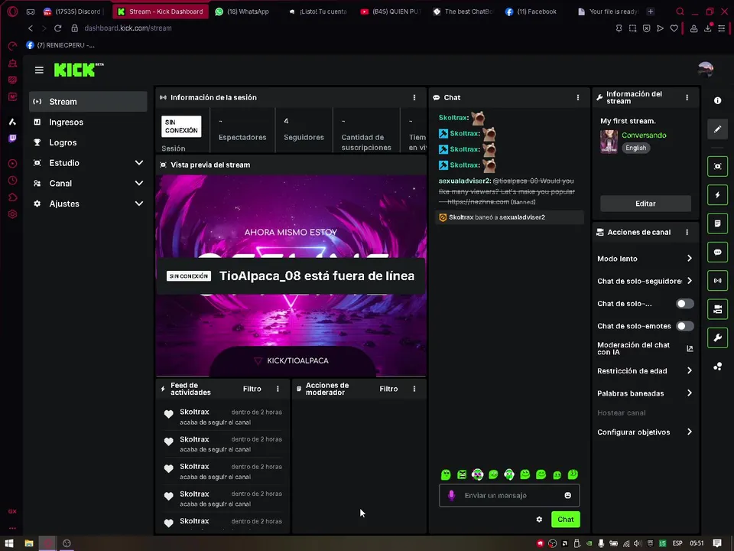Click the taskbar clock showing 05:51
The height and width of the screenshot is (551, 734).
click(697, 543)
